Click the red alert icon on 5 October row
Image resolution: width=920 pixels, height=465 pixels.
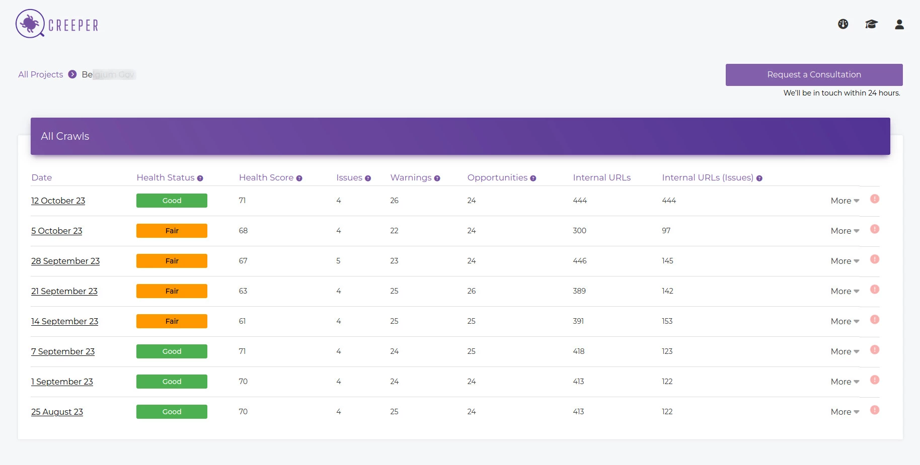coord(875,229)
